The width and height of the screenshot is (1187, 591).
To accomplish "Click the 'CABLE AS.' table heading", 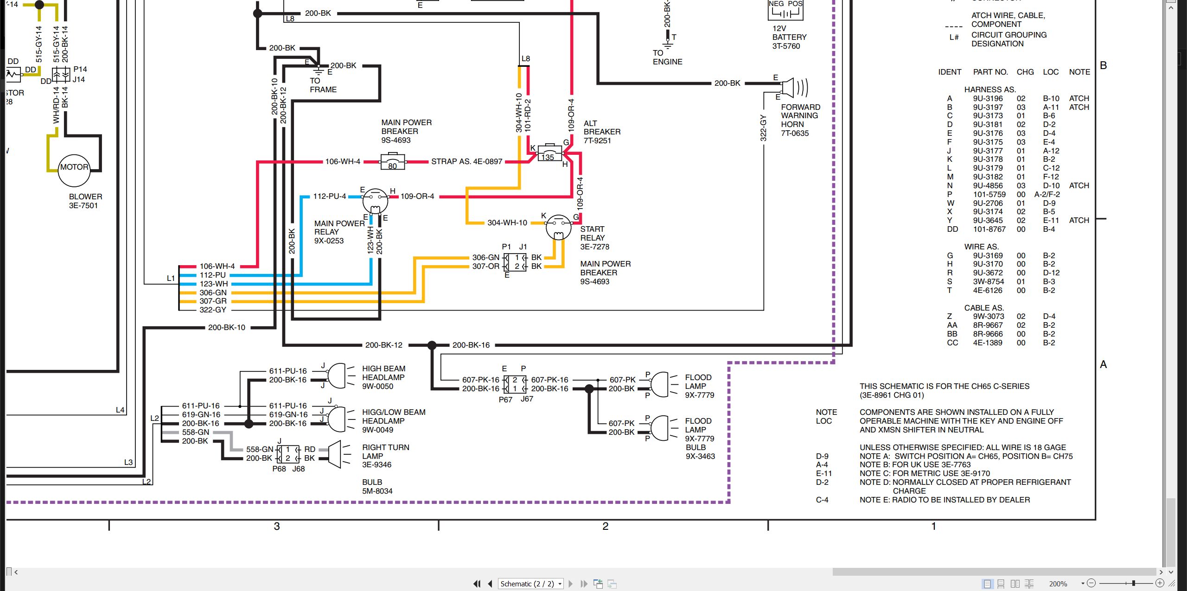I will tap(984, 308).
